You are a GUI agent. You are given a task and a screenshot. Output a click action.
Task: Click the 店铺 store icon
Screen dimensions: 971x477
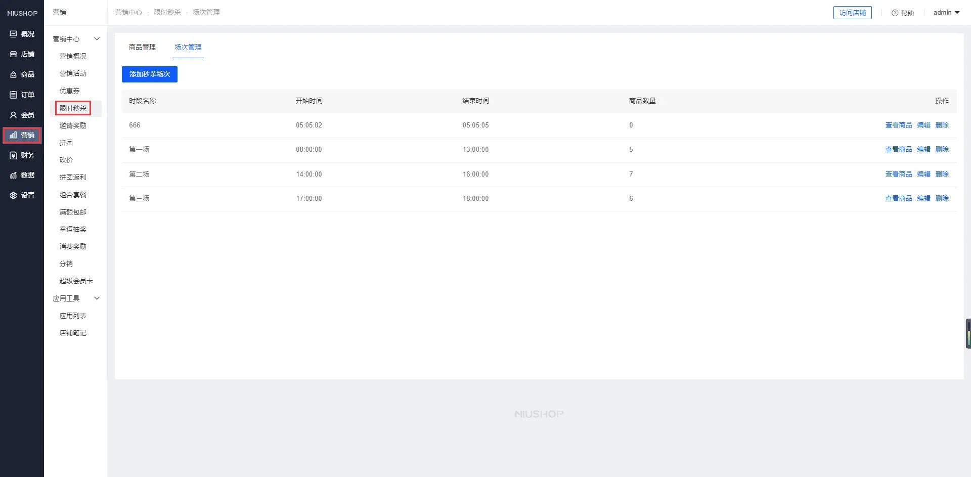click(14, 54)
